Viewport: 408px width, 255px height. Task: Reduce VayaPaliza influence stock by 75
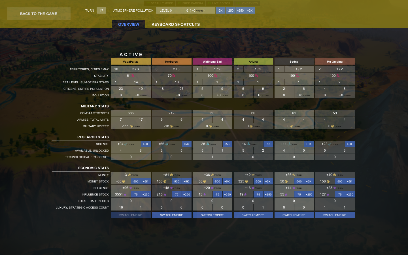point(136,194)
